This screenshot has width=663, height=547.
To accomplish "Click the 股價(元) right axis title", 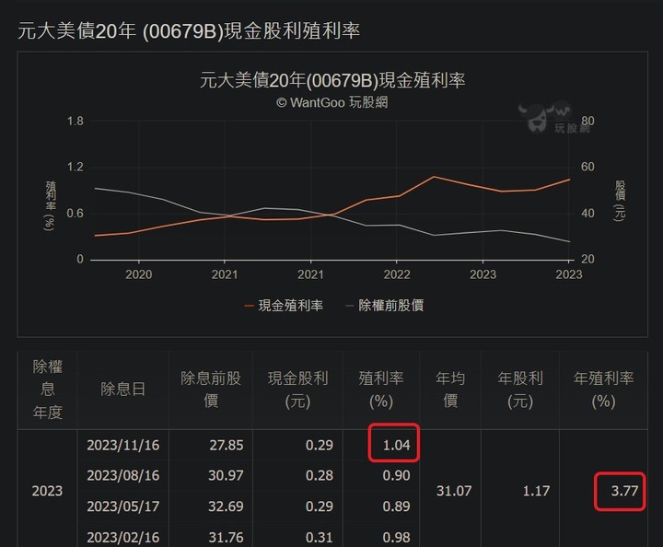I will [x=620, y=201].
